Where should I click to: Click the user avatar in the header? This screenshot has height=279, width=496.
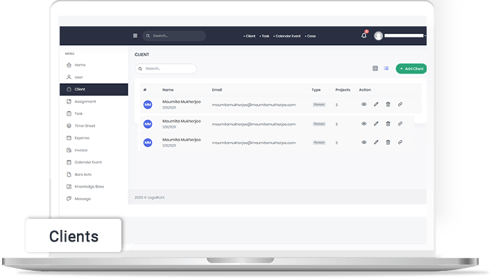click(x=378, y=35)
